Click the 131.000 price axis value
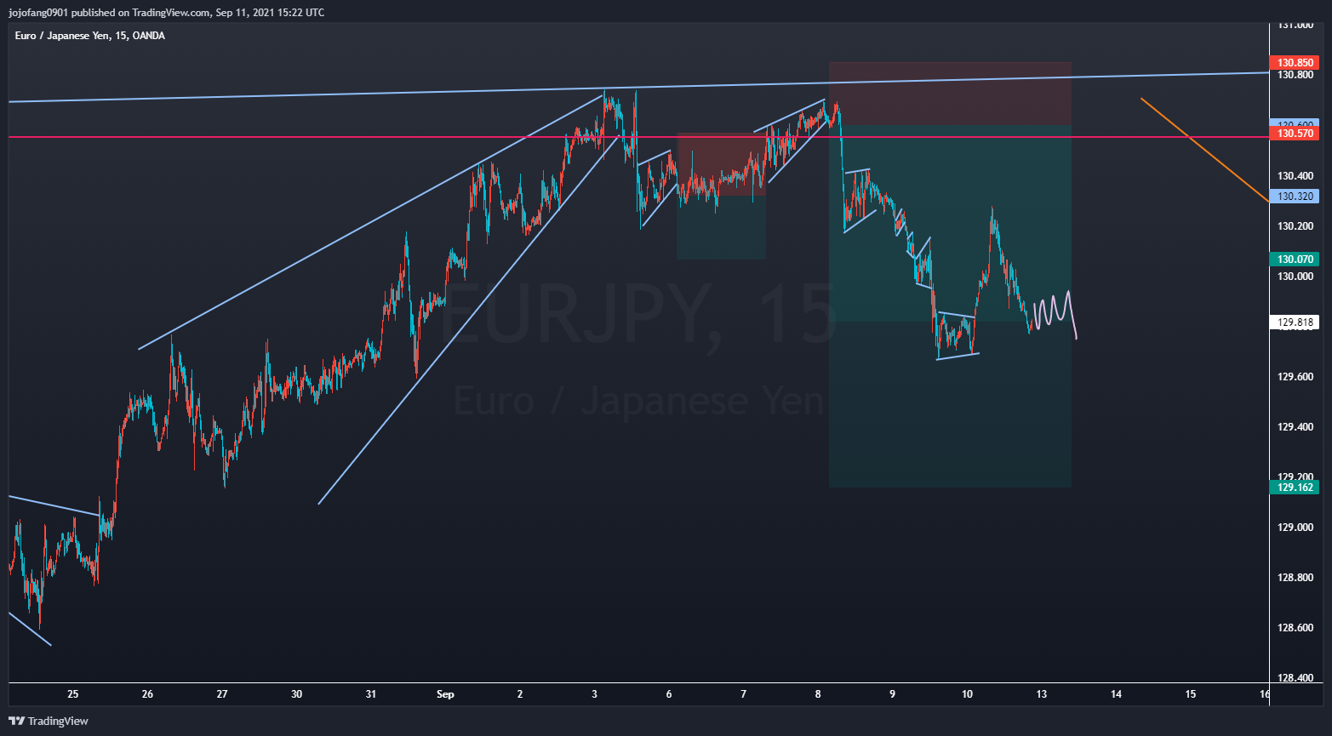Viewport: 1332px width, 736px height. point(1295,26)
